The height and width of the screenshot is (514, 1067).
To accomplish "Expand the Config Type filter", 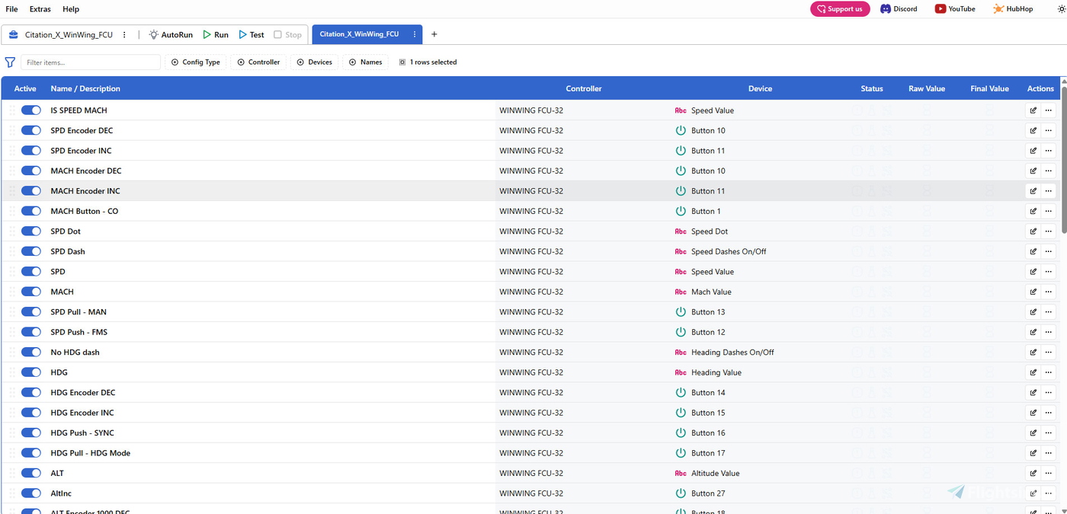I will (196, 62).
